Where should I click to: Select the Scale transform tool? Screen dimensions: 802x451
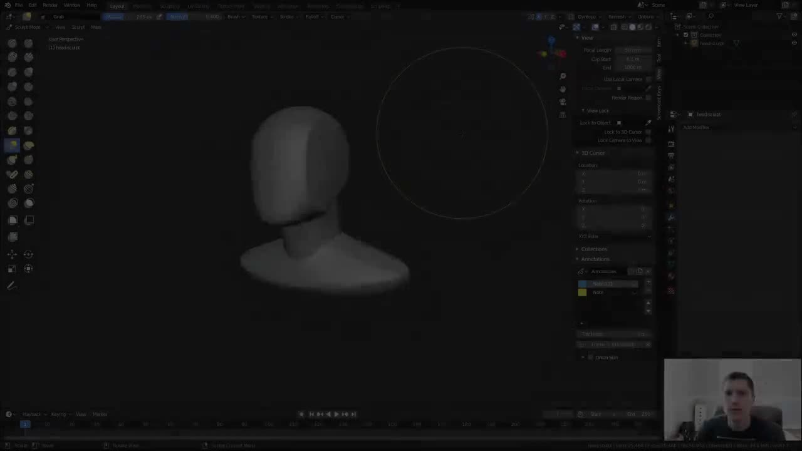(x=13, y=269)
